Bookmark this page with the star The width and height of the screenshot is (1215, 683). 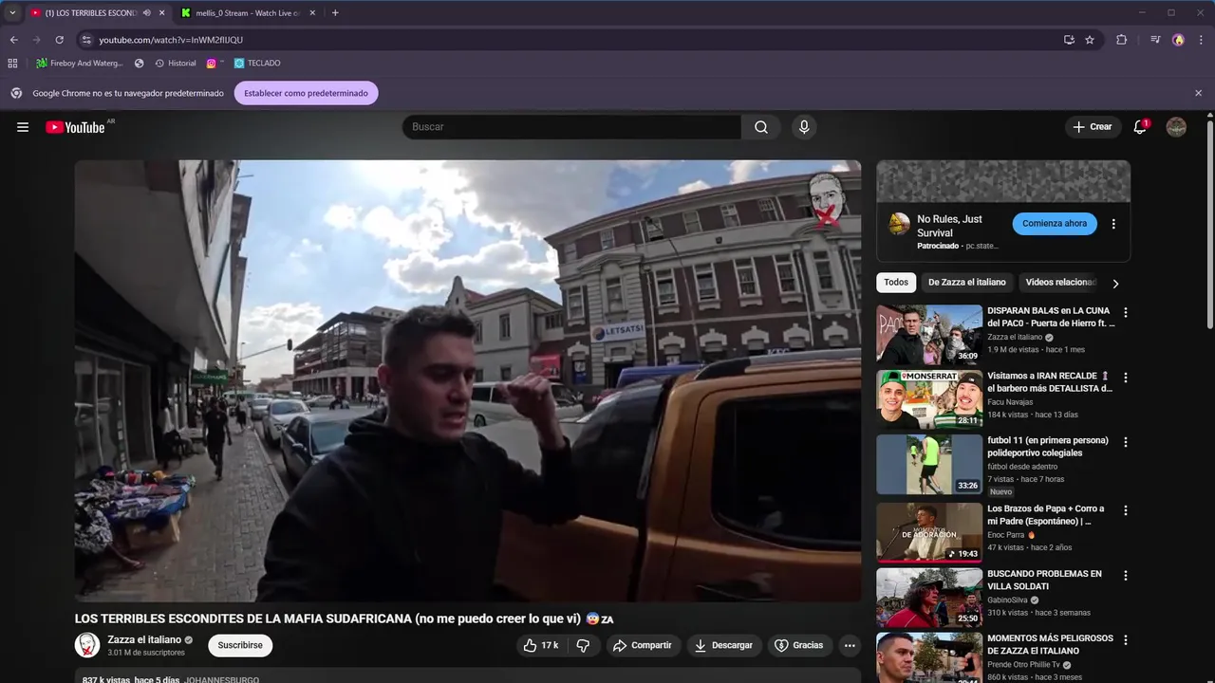tap(1090, 40)
